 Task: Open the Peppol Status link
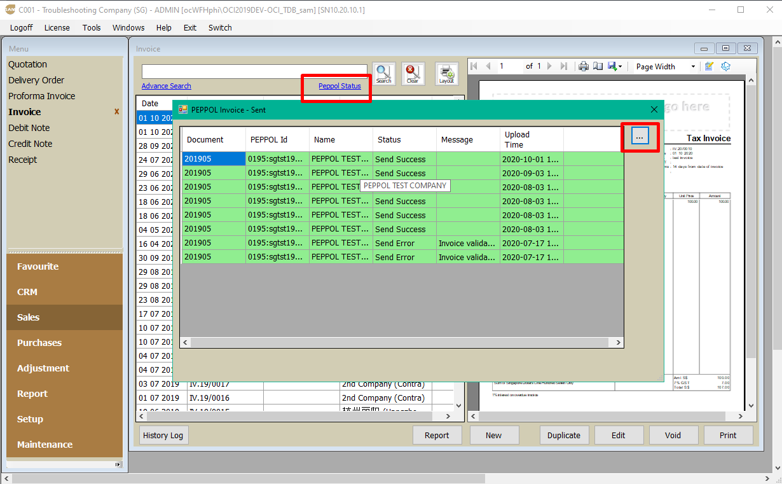(340, 86)
